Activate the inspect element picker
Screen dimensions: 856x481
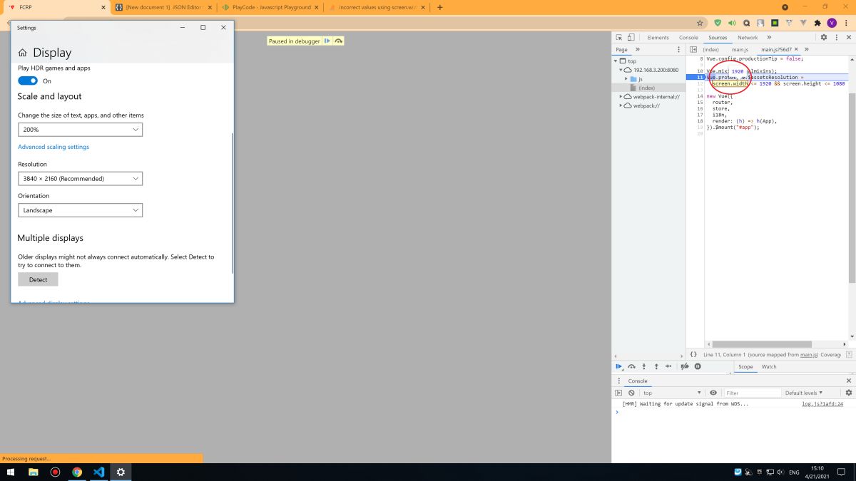619,37
